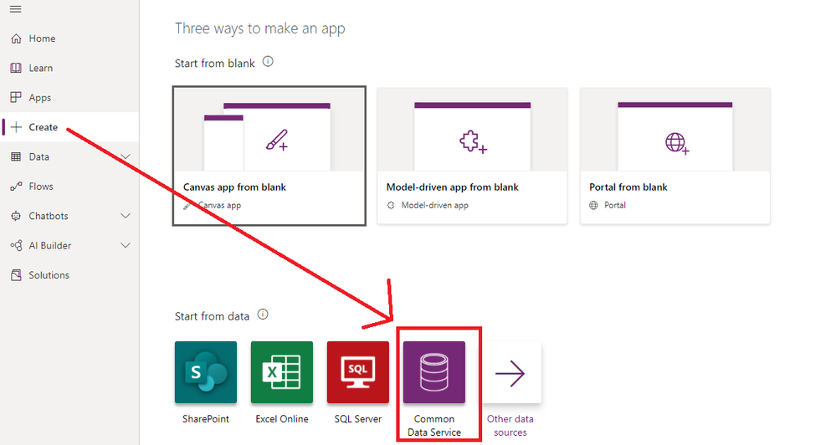Click the Learn book icon
The width and height of the screenshot is (836, 445).
(x=16, y=68)
